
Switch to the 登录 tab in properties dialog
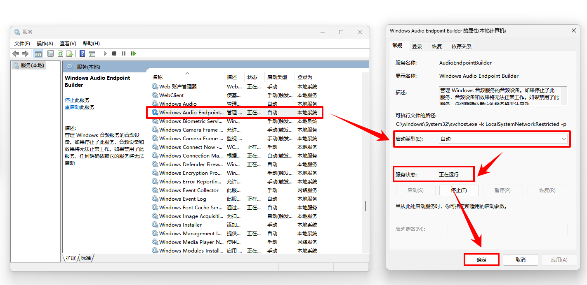click(x=417, y=46)
